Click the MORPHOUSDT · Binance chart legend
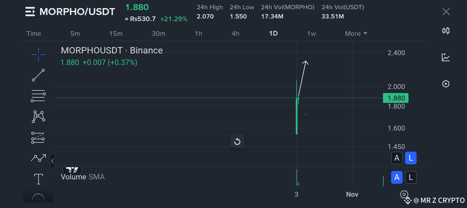Screen dimensions: 467x208 [x=112, y=51]
